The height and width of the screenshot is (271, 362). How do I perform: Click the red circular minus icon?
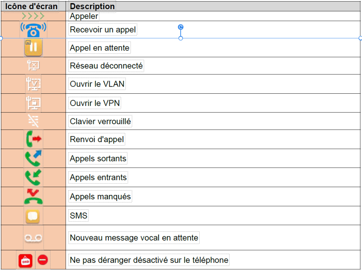(43, 260)
